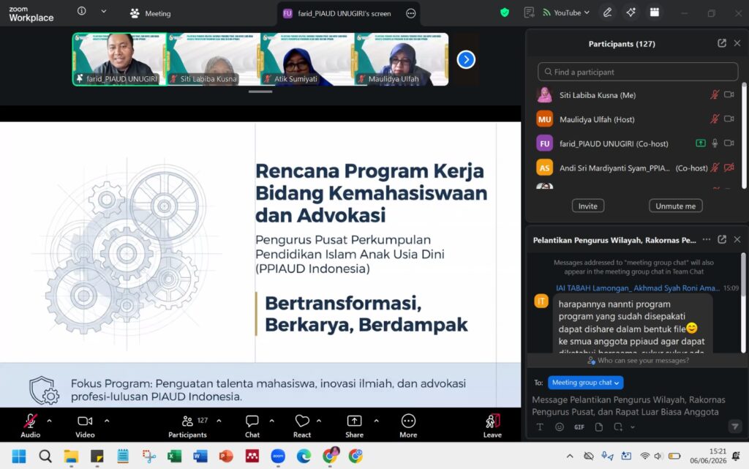Open Excel from the taskbar

click(x=174, y=456)
